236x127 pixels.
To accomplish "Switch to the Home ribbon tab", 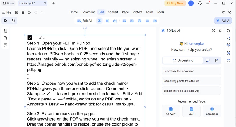I will tap(73, 12).
